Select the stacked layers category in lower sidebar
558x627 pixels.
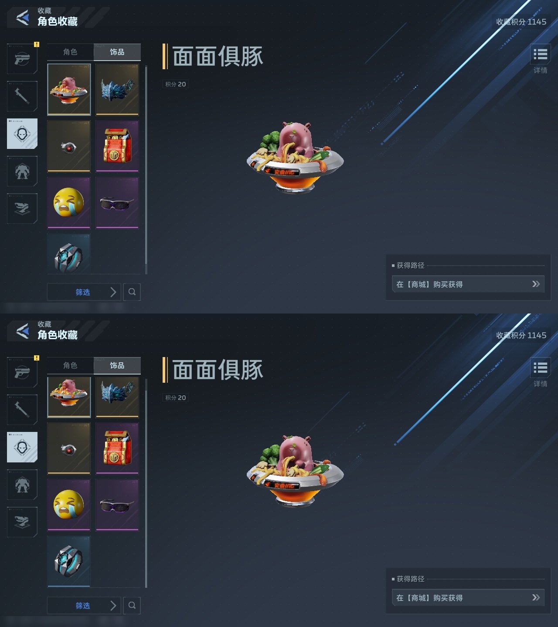point(22,522)
